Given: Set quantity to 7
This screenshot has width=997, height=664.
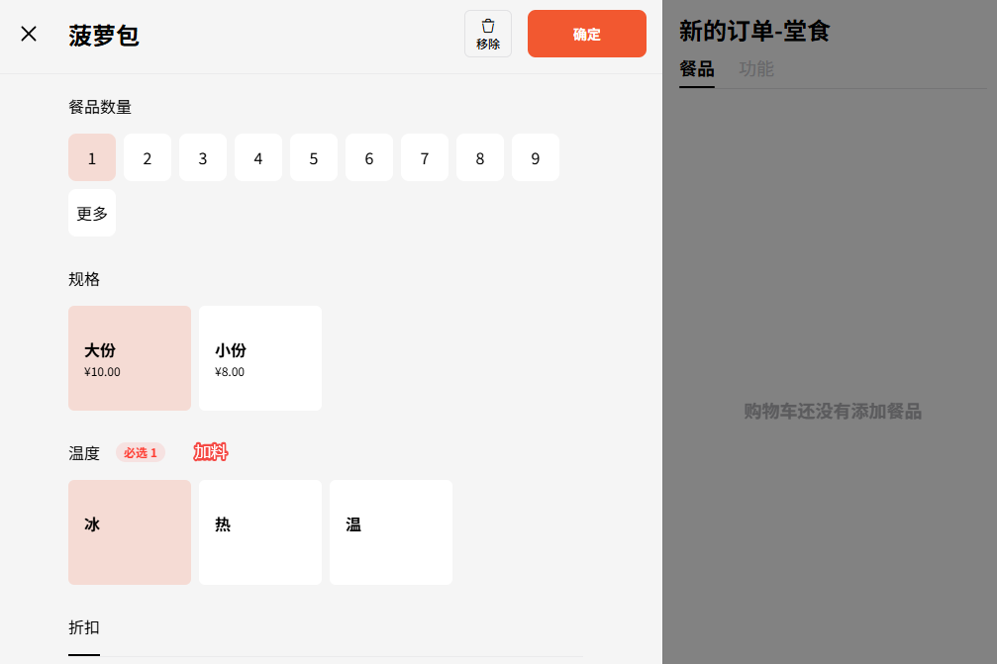Looking at the screenshot, I should [425, 157].
